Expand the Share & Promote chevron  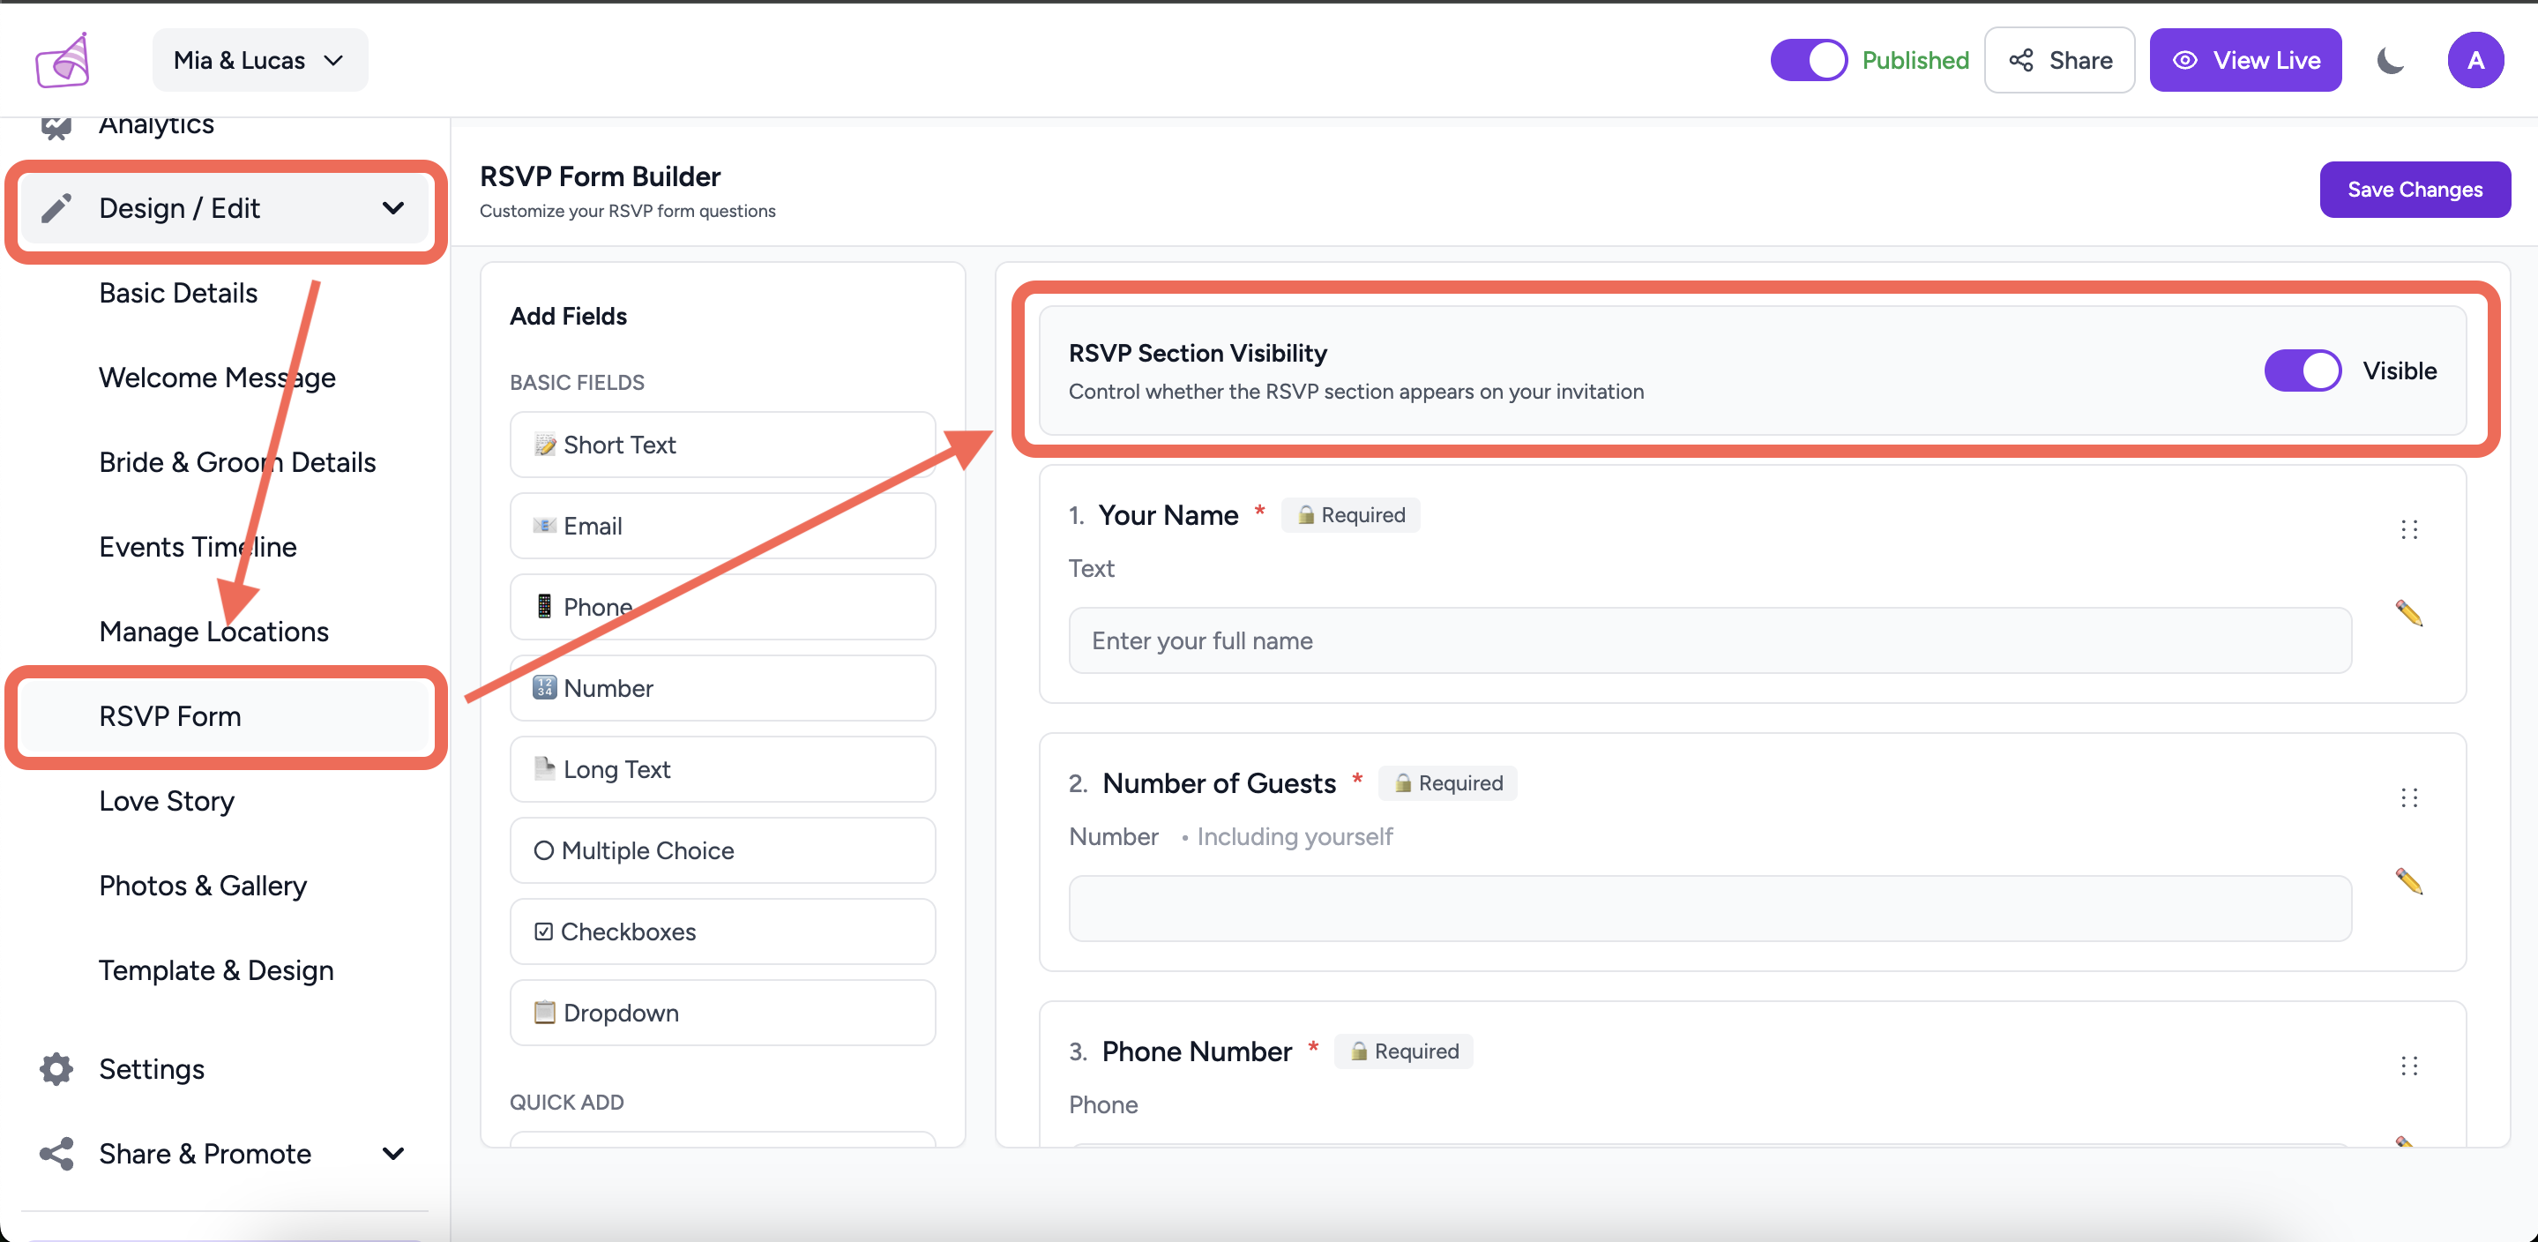pos(393,1155)
